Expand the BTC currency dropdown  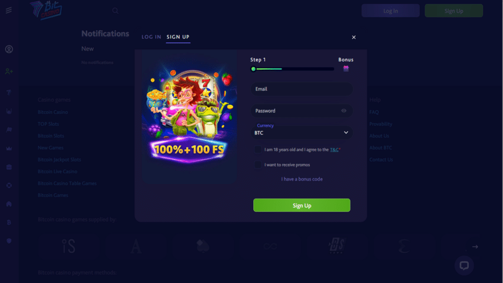[302, 133]
